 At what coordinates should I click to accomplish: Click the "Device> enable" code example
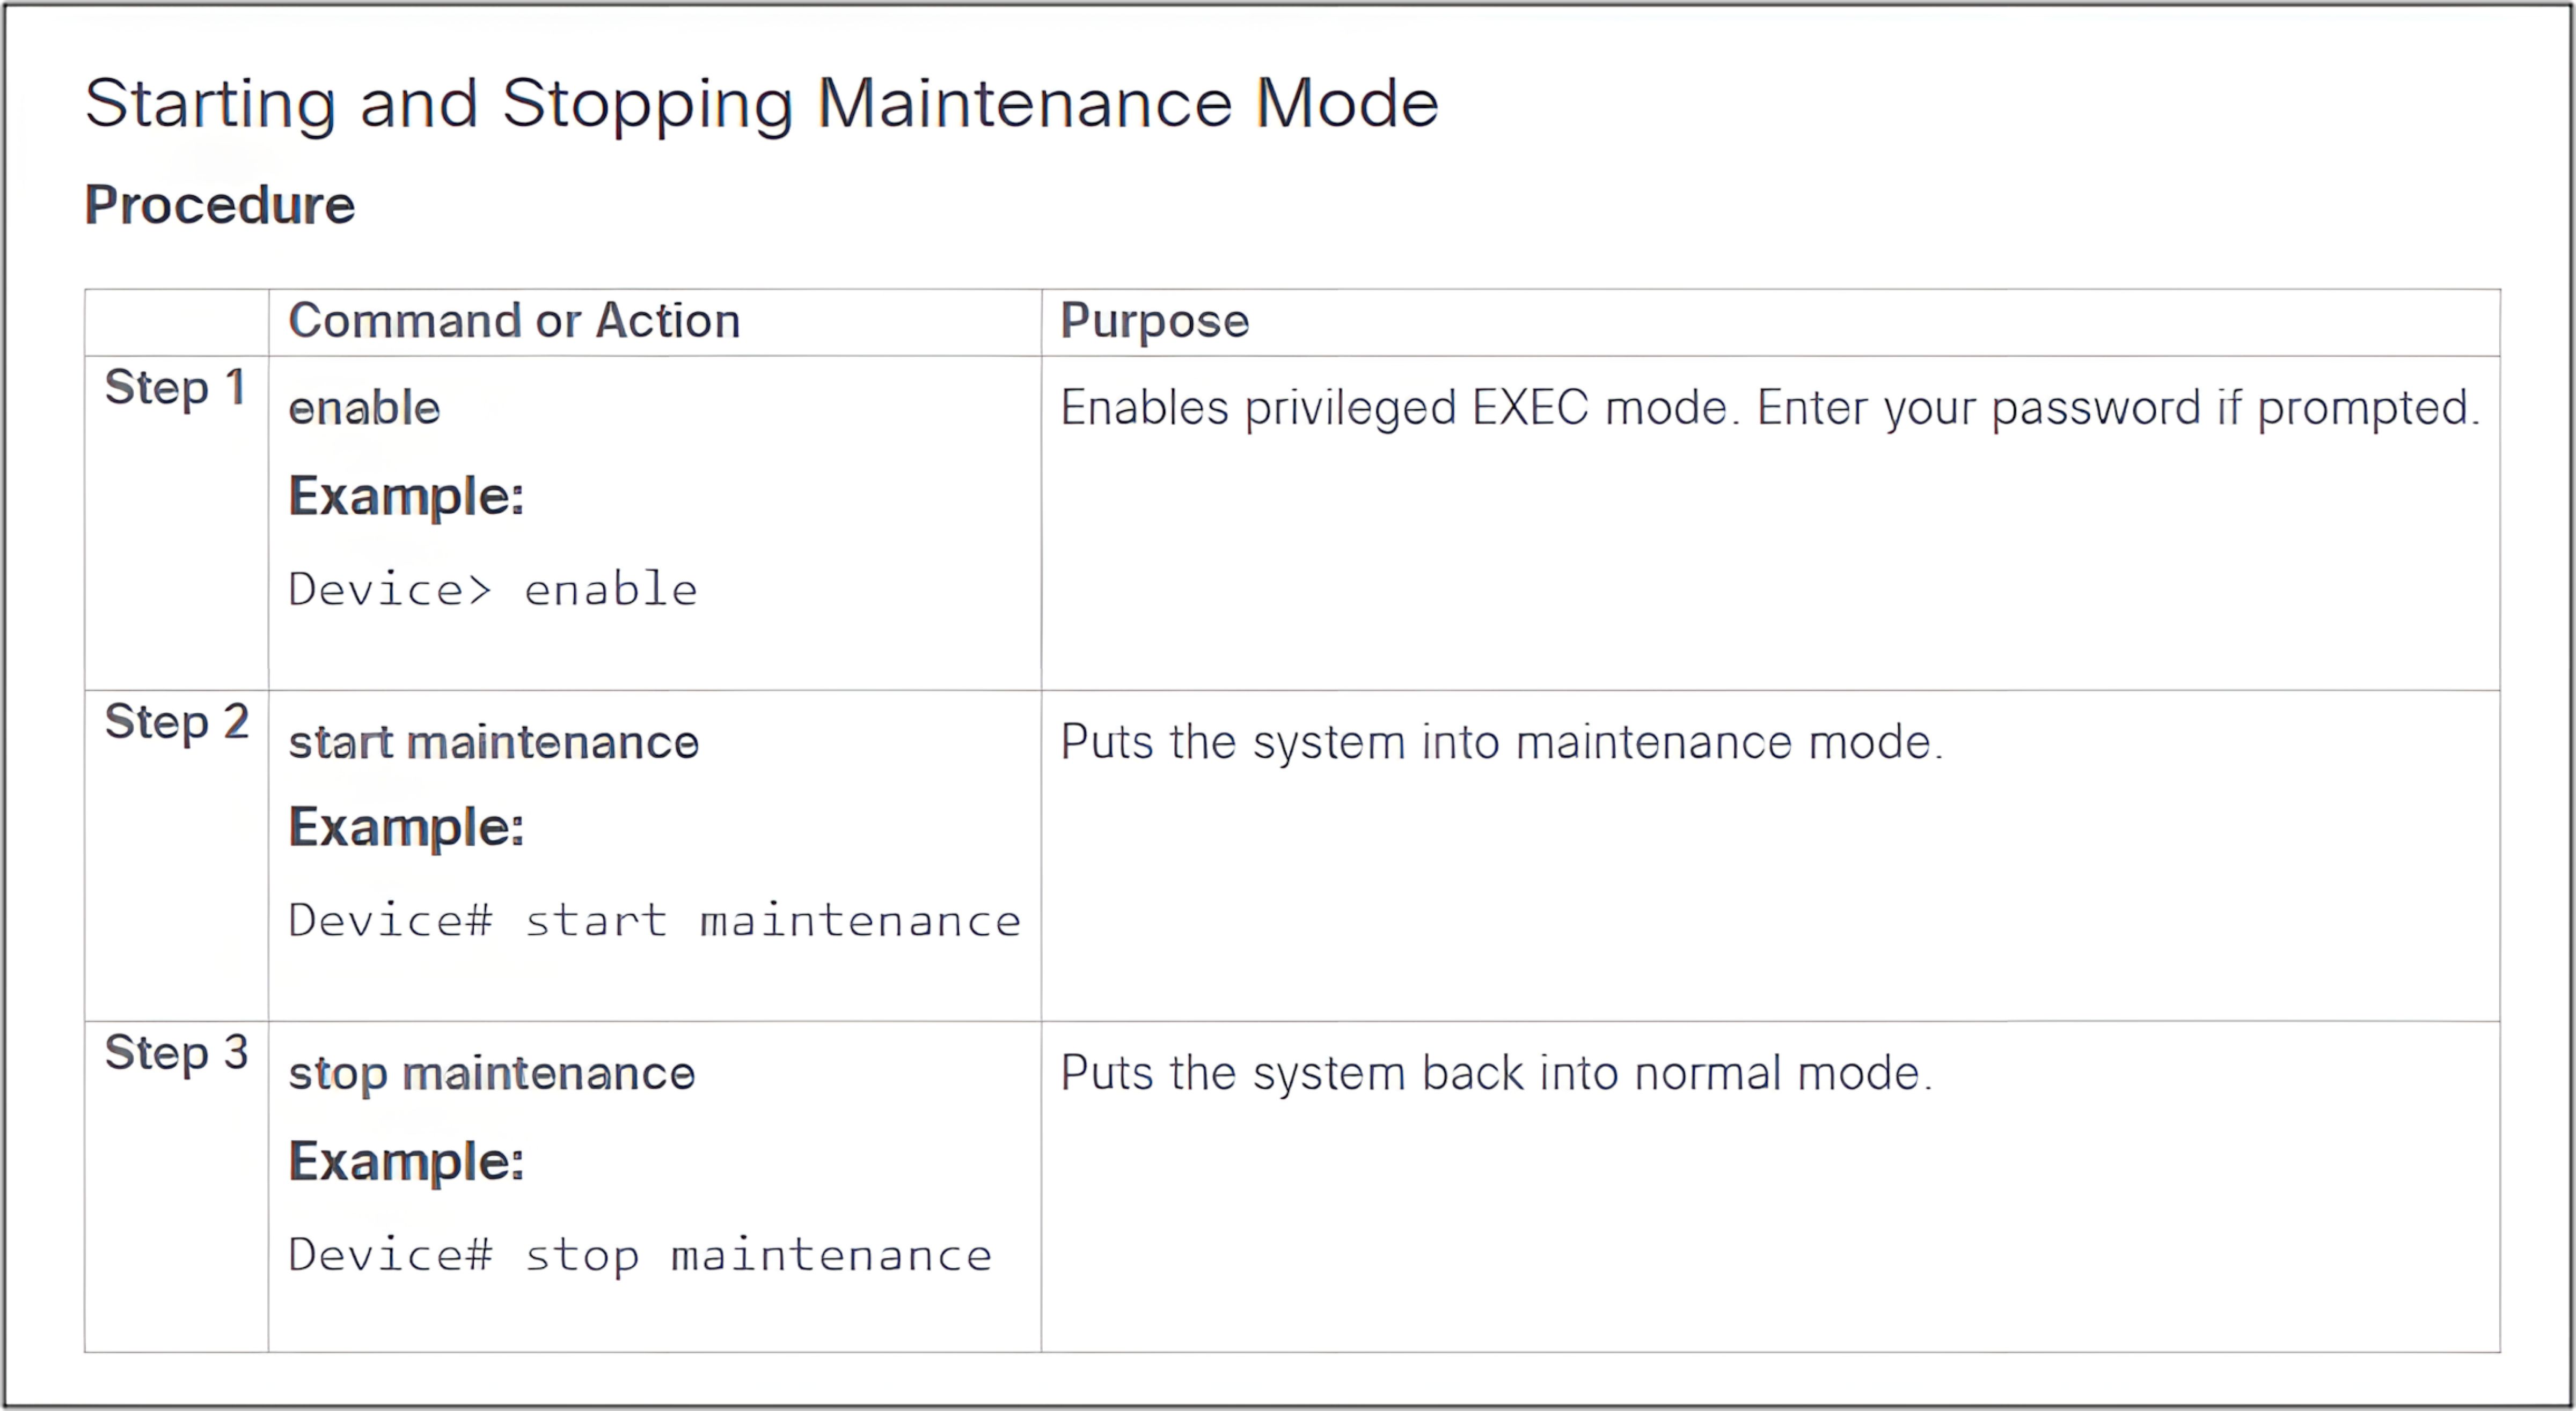click(x=492, y=589)
